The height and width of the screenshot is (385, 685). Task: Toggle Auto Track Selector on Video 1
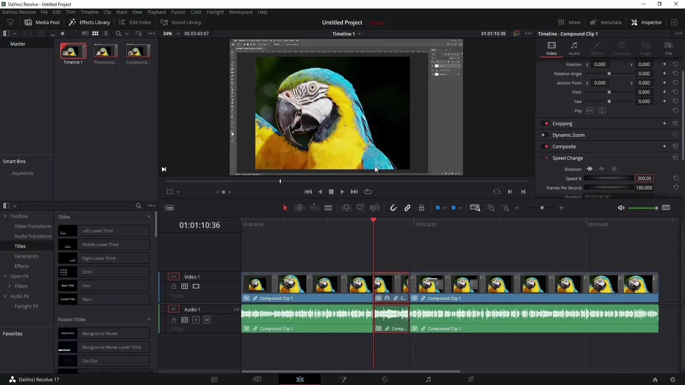pos(184,286)
